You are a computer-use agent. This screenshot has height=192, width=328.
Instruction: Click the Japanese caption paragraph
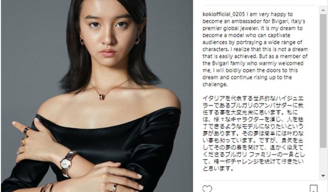point(254,134)
